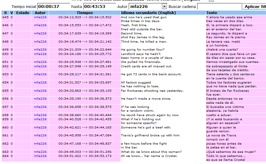Click the Tiempos column header
Image resolution: width=266 pixels, height=164 pixels.
click(85, 13)
